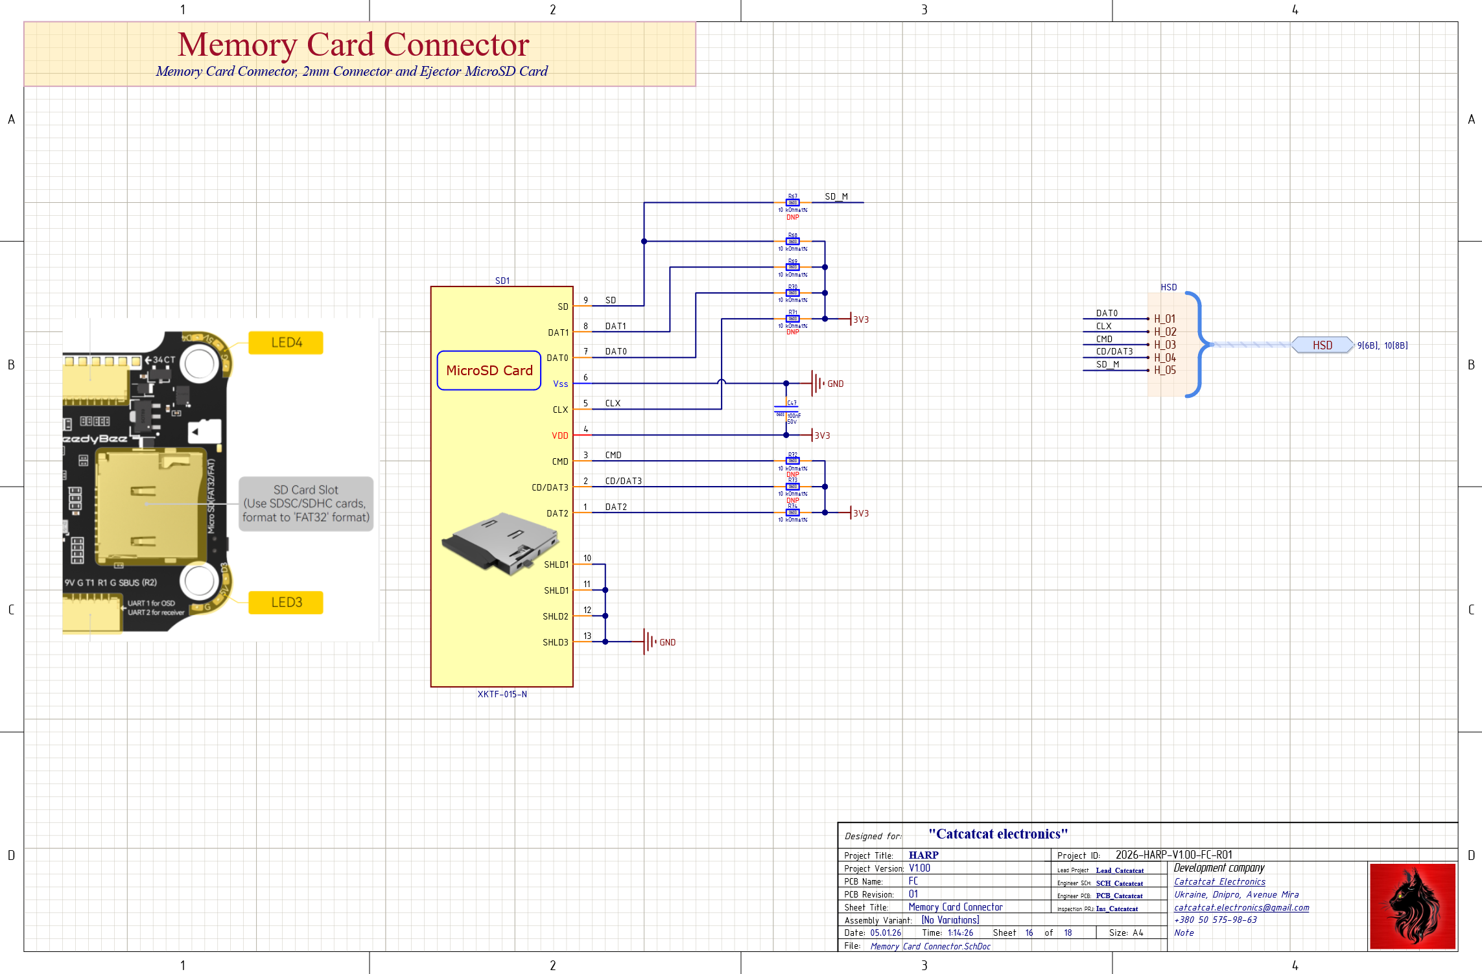
Task: Select the flight controller board photo
Action: coord(220,480)
